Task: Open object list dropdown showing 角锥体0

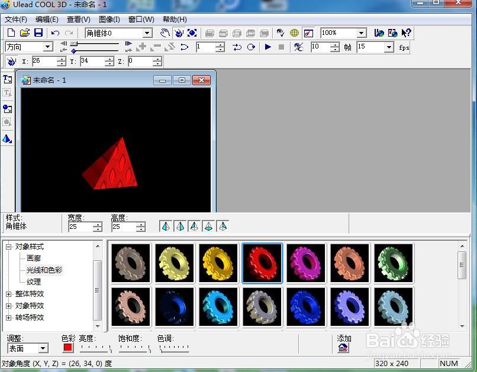Action: [x=147, y=33]
